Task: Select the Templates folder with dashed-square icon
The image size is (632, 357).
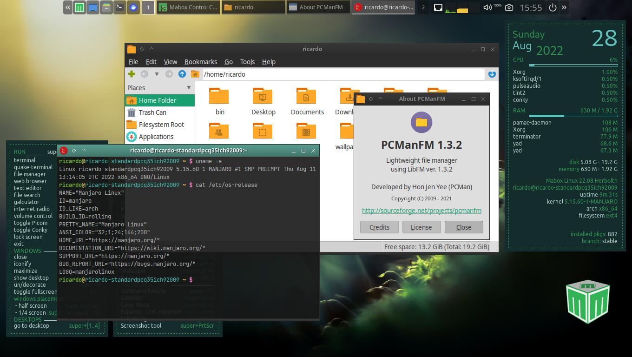Action: coord(263,131)
